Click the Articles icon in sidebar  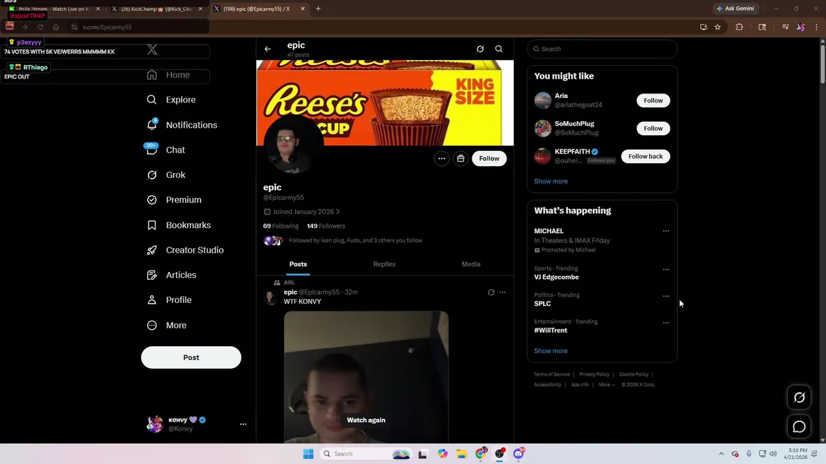(152, 275)
